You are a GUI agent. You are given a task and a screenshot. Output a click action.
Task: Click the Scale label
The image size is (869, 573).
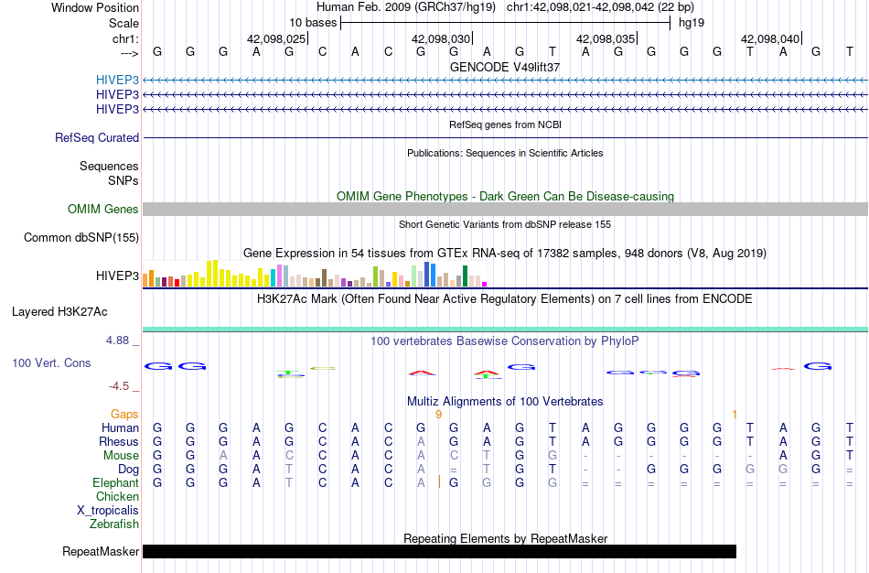point(124,23)
